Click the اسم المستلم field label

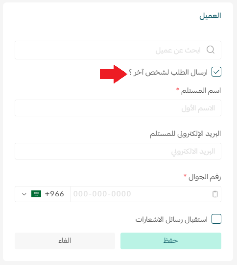pos(201,91)
